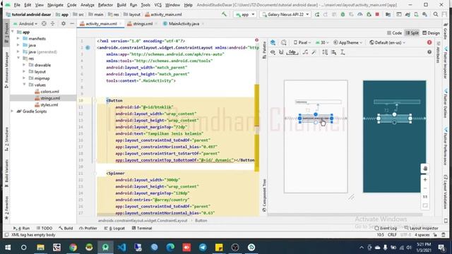Select the activity_main.xml editor tab
The height and width of the screenshot is (254, 452).
tap(101, 24)
